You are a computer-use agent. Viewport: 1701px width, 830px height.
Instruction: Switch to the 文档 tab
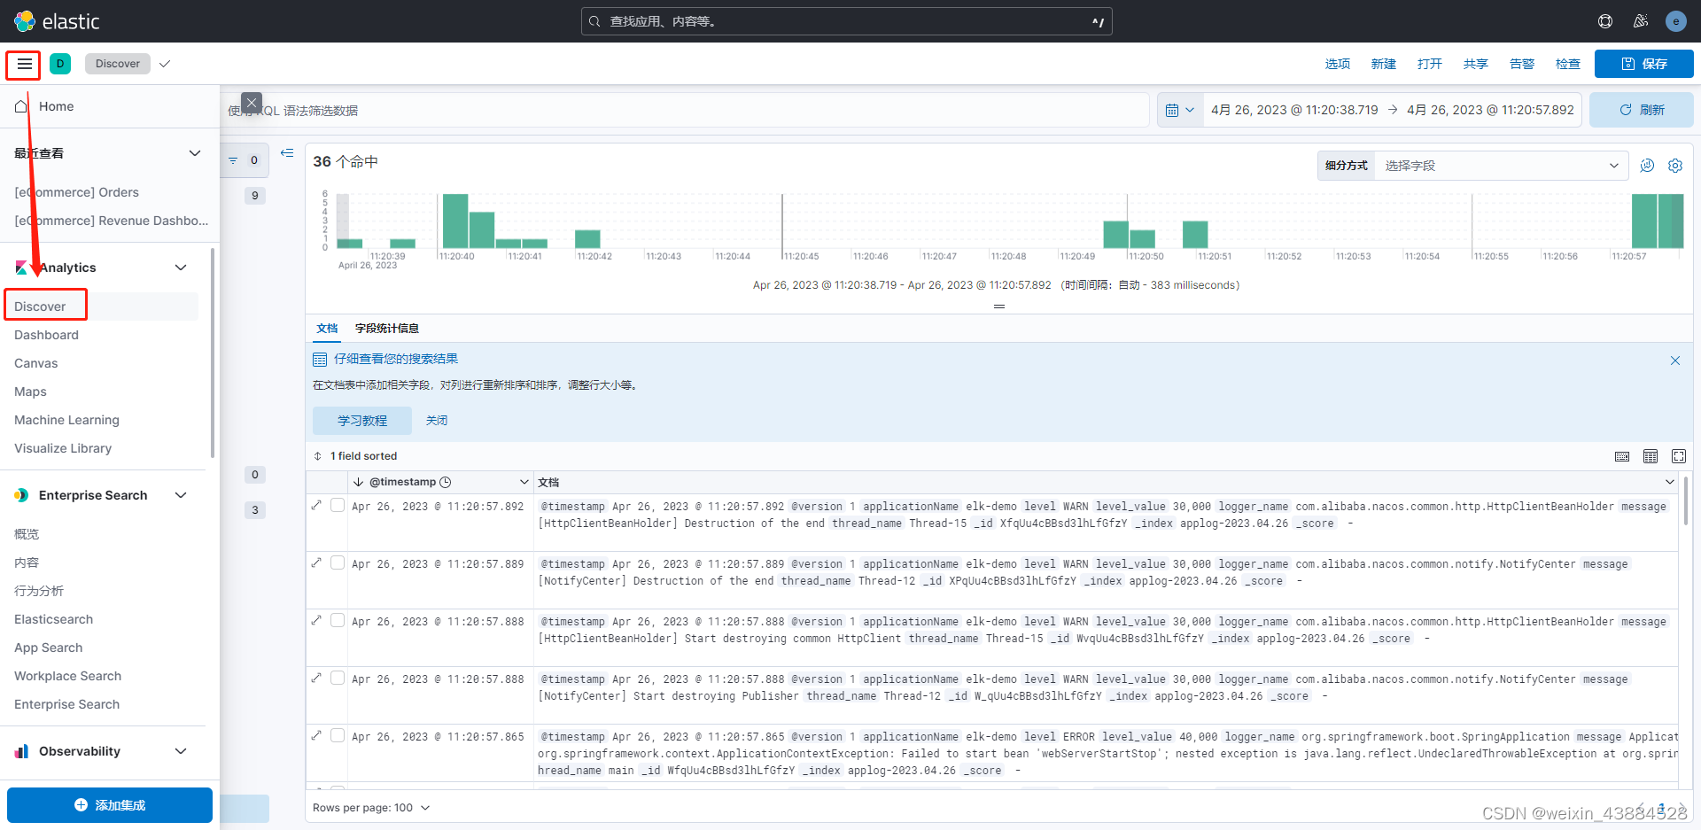click(x=327, y=329)
